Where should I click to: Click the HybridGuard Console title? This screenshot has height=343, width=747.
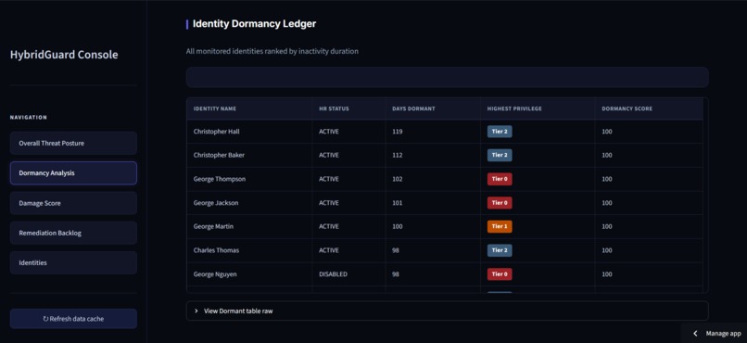[x=64, y=55]
